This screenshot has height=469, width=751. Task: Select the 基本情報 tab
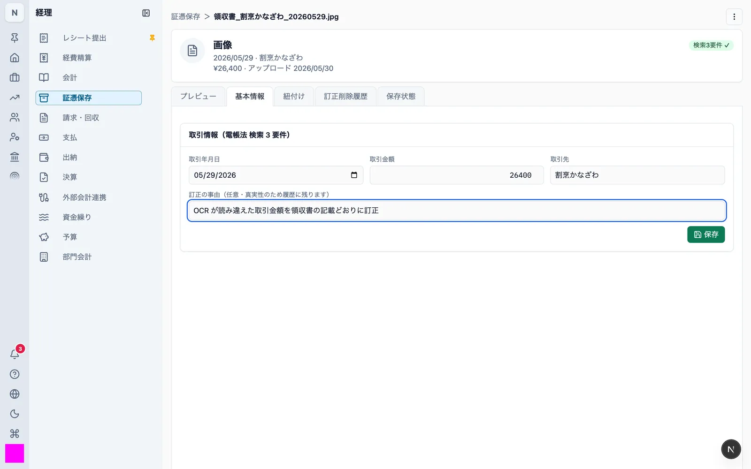pyautogui.click(x=250, y=97)
